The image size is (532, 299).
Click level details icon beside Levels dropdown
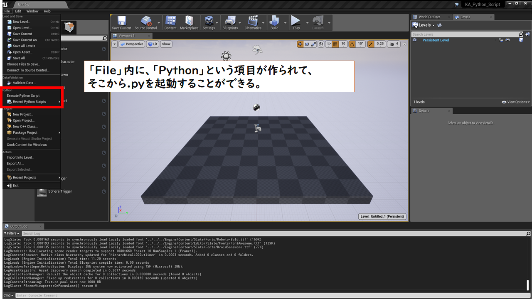[439, 25]
